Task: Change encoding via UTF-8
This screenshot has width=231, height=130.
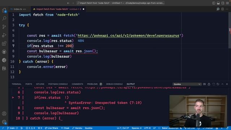Action: pos(147,128)
